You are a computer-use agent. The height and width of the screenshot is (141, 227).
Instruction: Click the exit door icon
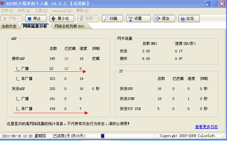tap(158, 18)
